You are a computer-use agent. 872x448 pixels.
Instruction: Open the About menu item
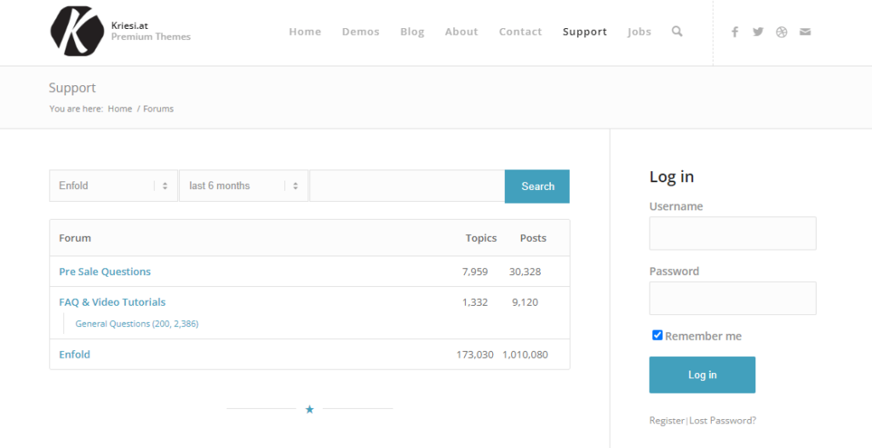pyautogui.click(x=461, y=32)
